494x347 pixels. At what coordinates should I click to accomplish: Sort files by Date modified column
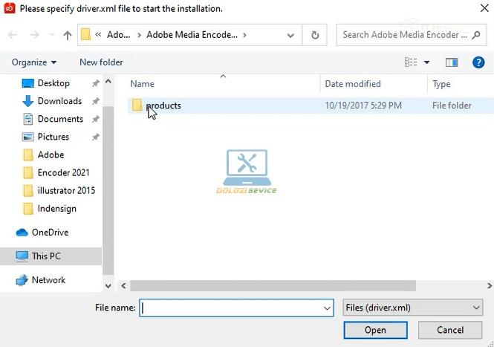[353, 84]
